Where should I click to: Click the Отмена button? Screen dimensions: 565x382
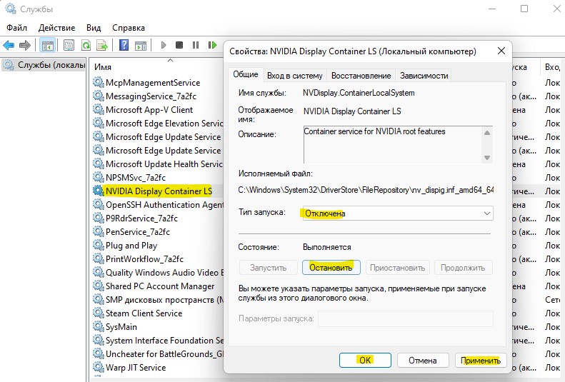[x=423, y=360]
